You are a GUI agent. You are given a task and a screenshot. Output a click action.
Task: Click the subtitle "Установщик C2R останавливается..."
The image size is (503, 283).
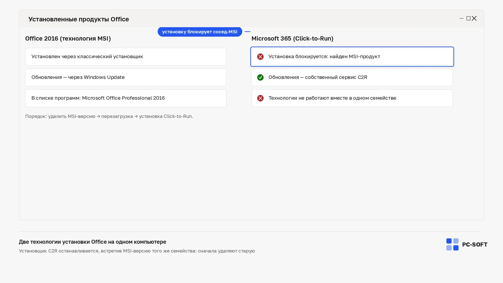coord(137,251)
